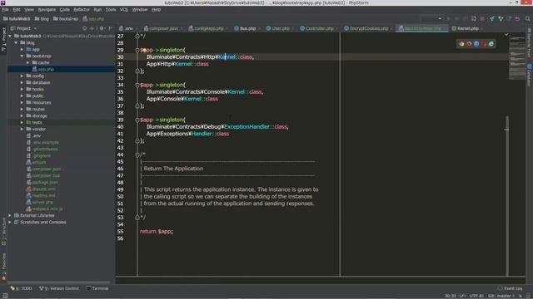533x299 pixels.
Task: Open Structure tool window on left stripe
Action: pos(3,231)
